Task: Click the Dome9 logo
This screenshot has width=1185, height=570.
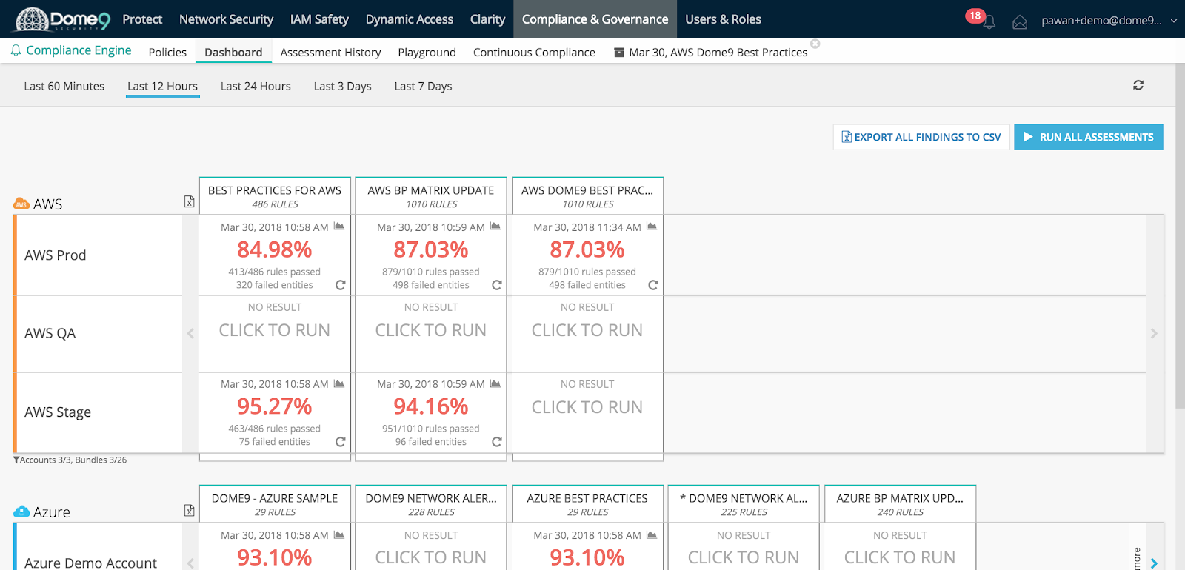Action: pyautogui.click(x=63, y=19)
